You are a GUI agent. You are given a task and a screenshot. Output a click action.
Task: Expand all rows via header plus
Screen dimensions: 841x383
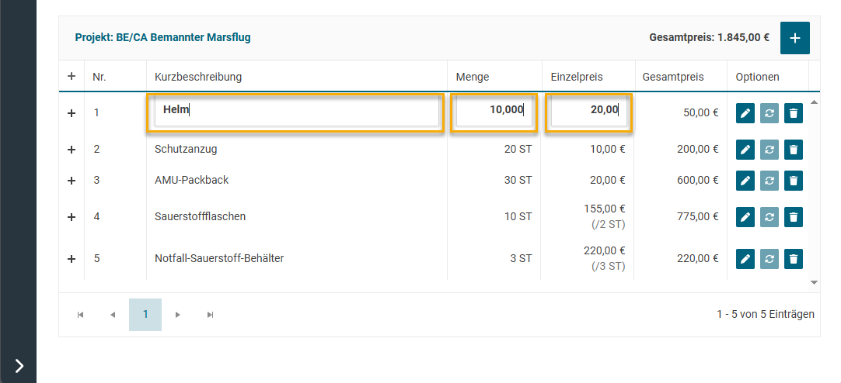coord(72,77)
